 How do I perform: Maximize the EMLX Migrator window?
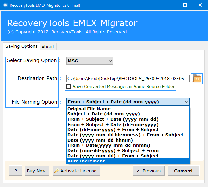[185, 5]
